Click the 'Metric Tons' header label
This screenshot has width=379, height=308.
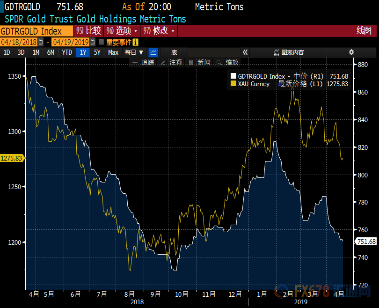[219, 7]
